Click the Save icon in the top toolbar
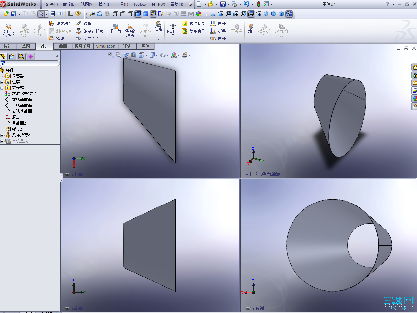417x313 pixels. [x=223, y=4]
